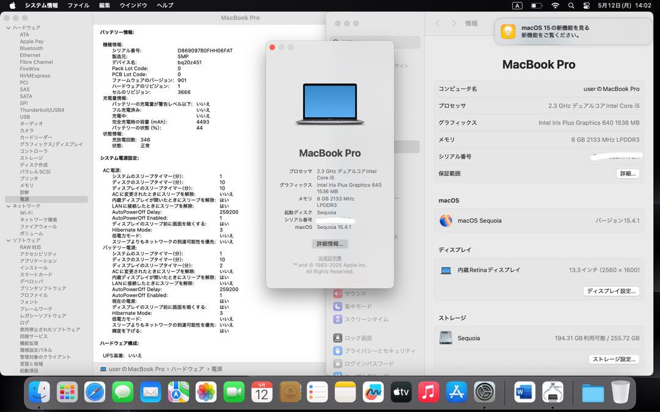Select アプリケーション under ソフトウェア
This screenshot has height=412, width=660.
(38, 261)
